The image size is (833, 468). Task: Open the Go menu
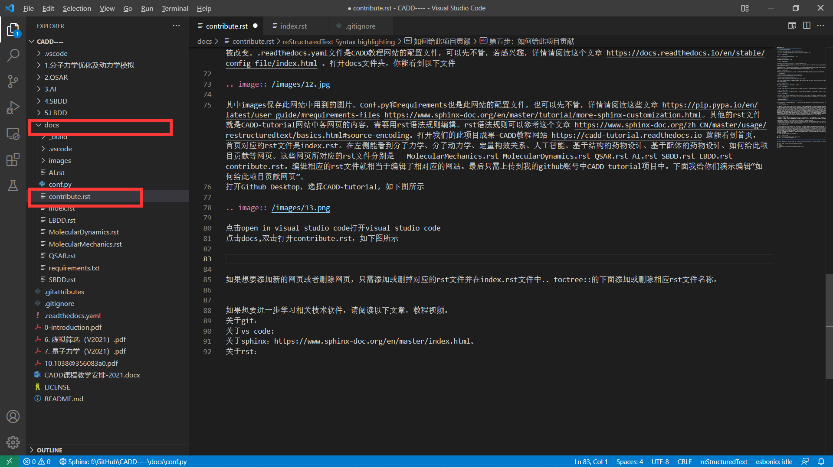128,8
